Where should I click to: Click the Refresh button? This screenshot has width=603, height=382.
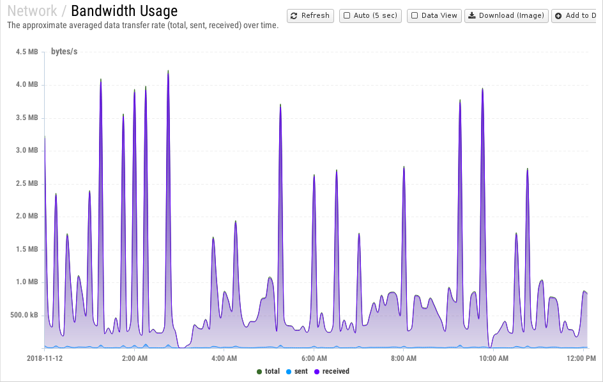310,16
